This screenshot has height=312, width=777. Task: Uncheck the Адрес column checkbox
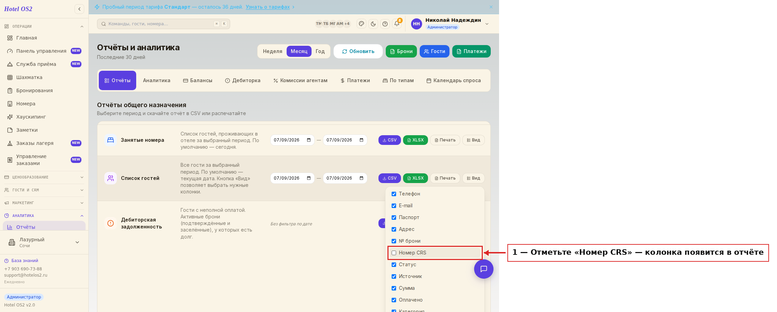tap(394, 229)
